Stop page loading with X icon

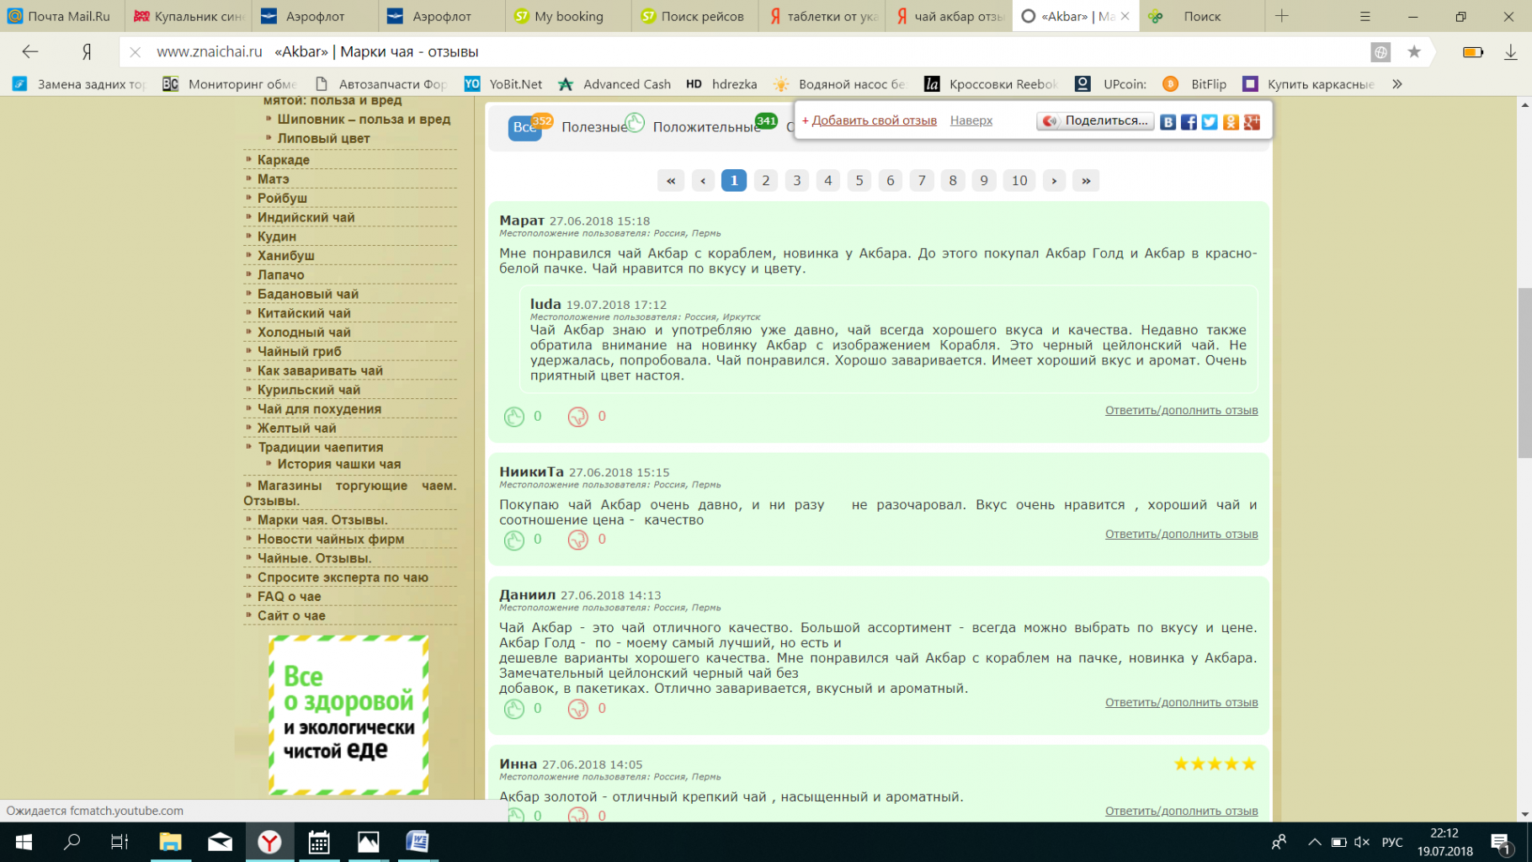point(135,52)
